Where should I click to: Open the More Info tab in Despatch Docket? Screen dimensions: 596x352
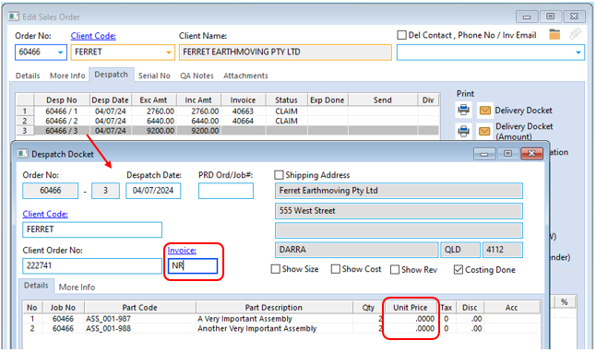[77, 287]
